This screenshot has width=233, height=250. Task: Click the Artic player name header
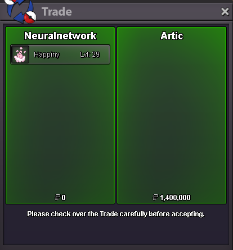[172, 36]
